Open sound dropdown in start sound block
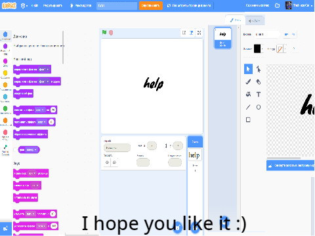The width and height of the screenshot is (315, 236). click(35, 186)
